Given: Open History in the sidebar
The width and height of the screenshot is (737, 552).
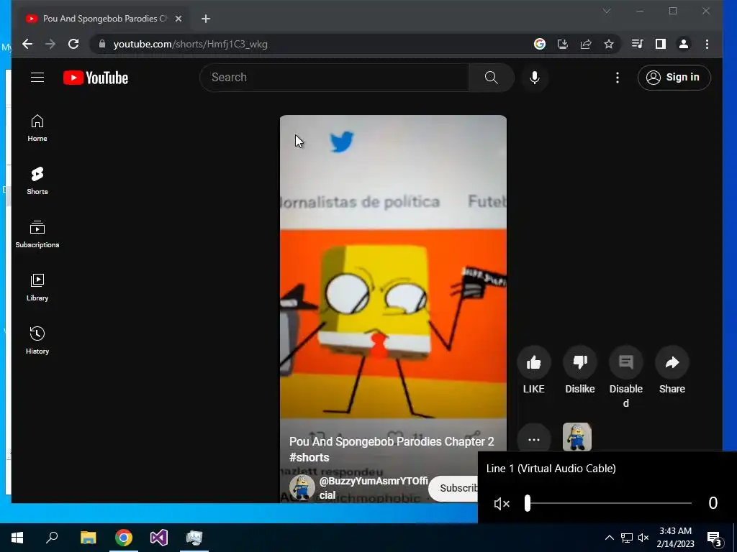Looking at the screenshot, I should coord(37,340).
